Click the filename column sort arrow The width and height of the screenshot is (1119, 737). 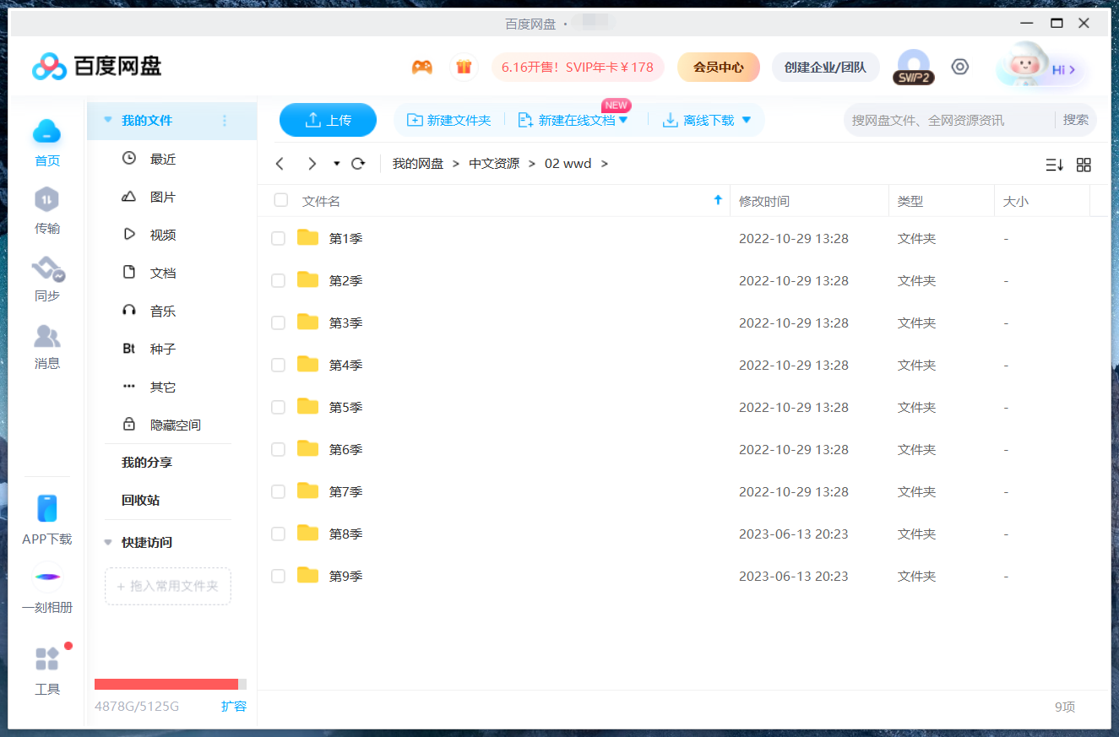[x=718, y=200]
